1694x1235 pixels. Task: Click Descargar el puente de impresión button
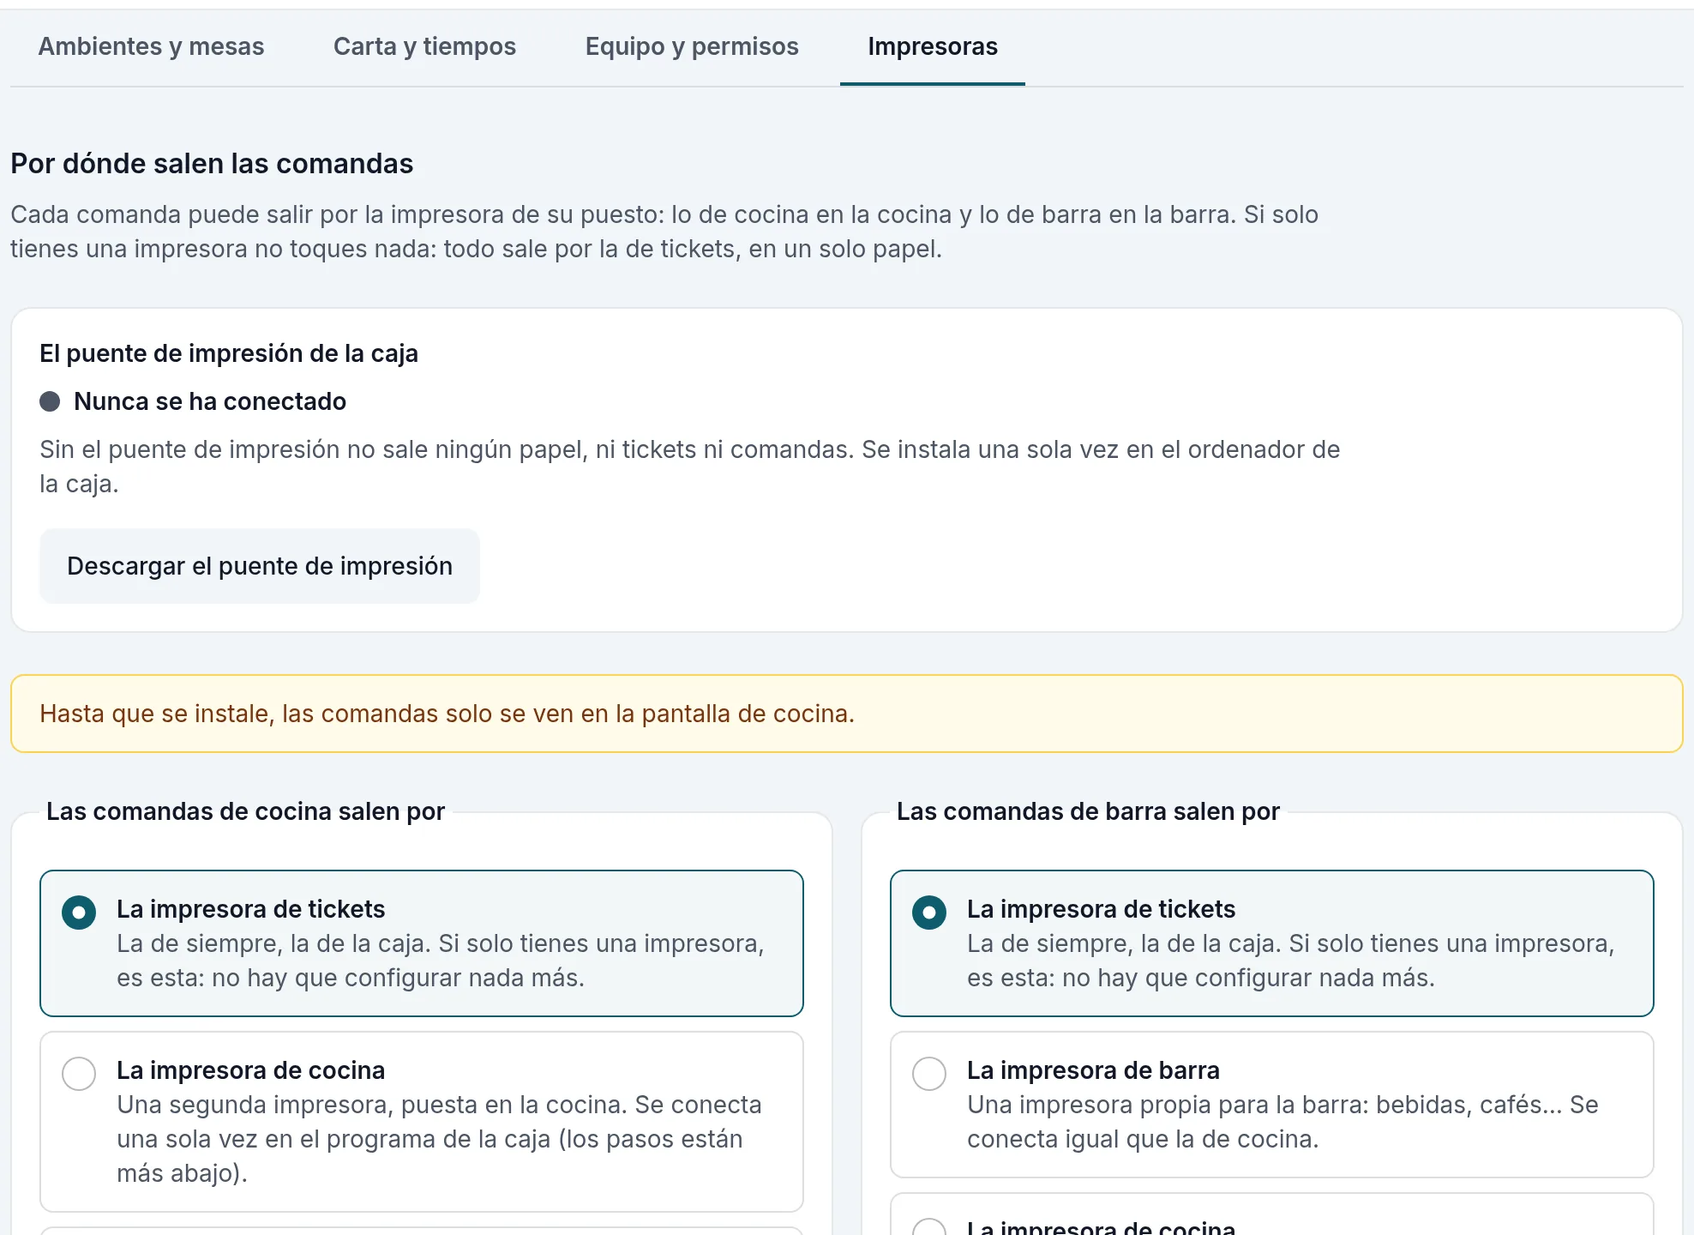point(260,566)
